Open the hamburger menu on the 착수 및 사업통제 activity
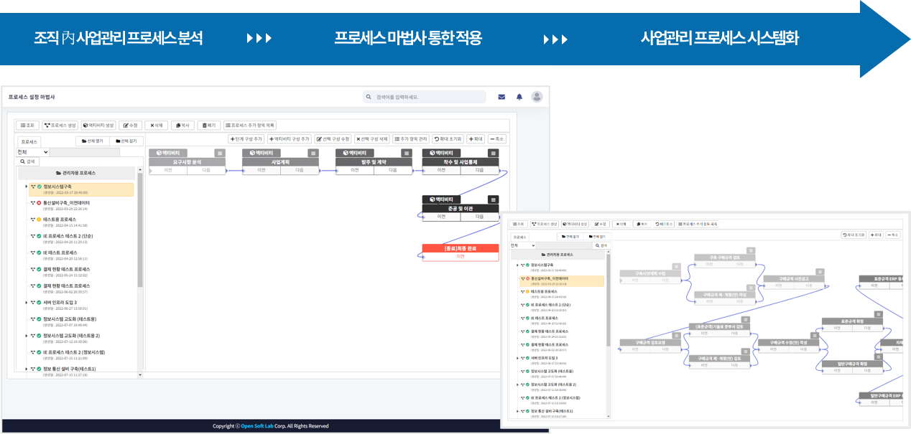This screenshot has height=434, width=911. click(x=493, y=153)
